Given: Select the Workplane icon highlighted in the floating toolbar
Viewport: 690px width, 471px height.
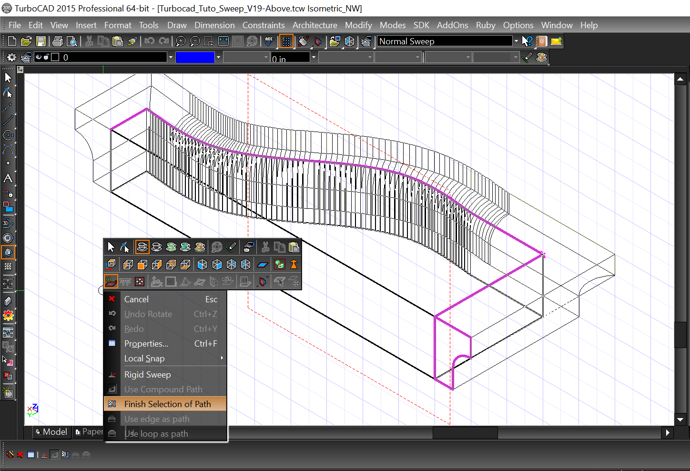Looking at the screenshot, I should (x=111, y=281).
